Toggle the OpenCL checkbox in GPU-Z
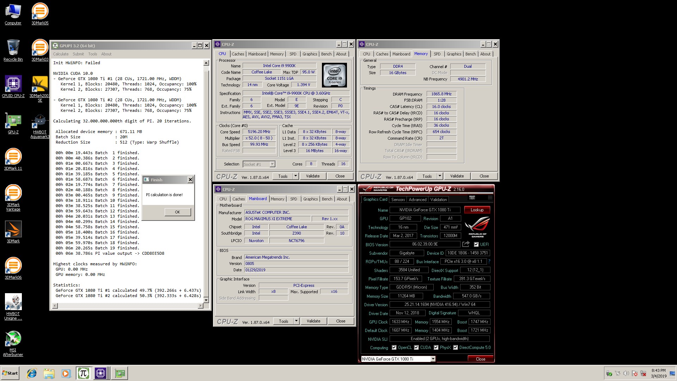 [394, 347]
